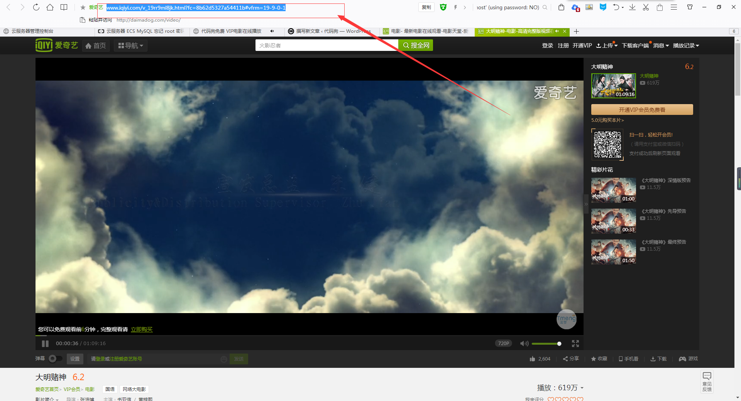Viewport: 741px width, 401px height.
Task: Go to 首页 home on iQIYI
Action: point(96,45)
